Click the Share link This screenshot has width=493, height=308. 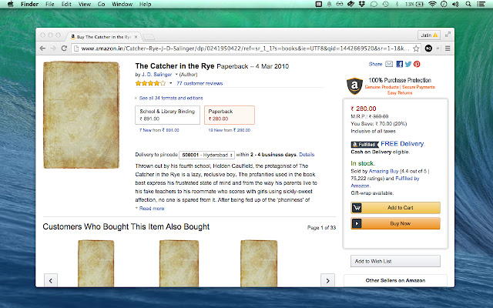click(x=375, y=64)
